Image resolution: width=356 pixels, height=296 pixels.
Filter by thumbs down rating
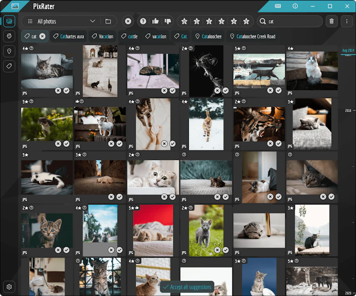coord(168,22)
